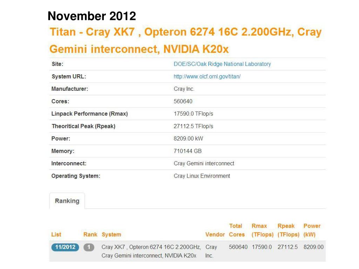Image resolution: width=359 pixels, height=269 pixels.
Task: Sort by the Rpeak (TFlops) column header
Action: (x=289, y=230)
